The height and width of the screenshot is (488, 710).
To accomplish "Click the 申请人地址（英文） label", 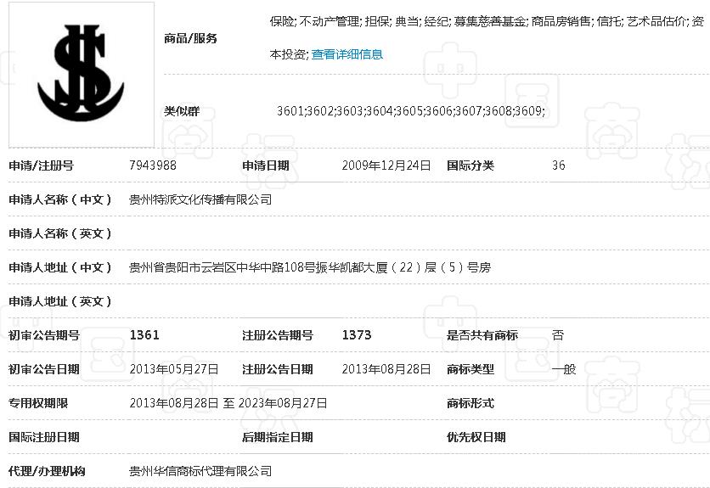I will (59, 301).
